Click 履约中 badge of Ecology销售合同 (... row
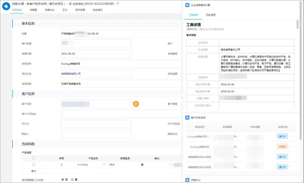The height and width of the screenshot is (183, 304). point(282,136)
